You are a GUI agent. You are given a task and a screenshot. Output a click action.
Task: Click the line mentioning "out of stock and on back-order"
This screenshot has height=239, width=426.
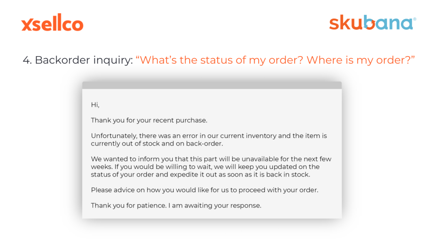click(157, 144)
